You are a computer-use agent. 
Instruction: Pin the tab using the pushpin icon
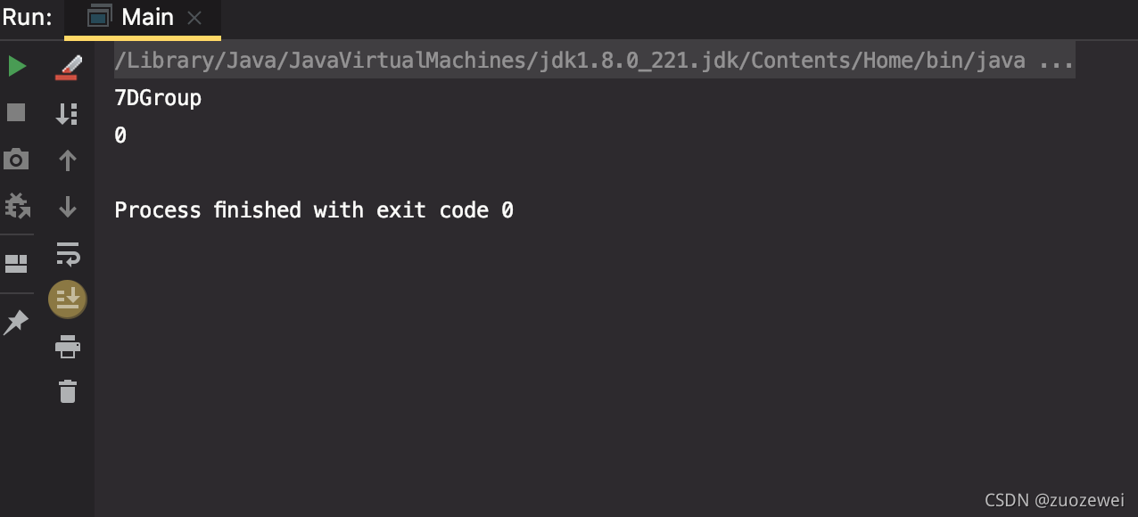tap(16, 322)
